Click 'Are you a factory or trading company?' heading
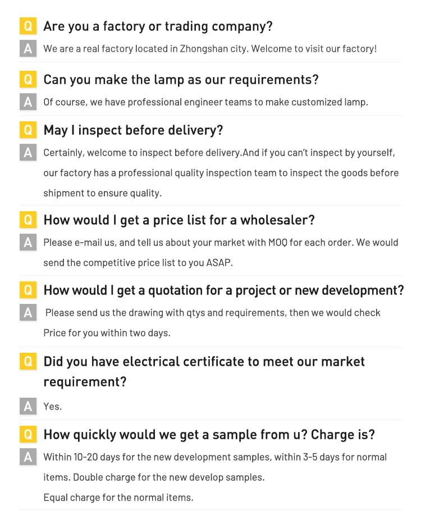The height and width of the screenshot is (528, 421). (158, 26)
